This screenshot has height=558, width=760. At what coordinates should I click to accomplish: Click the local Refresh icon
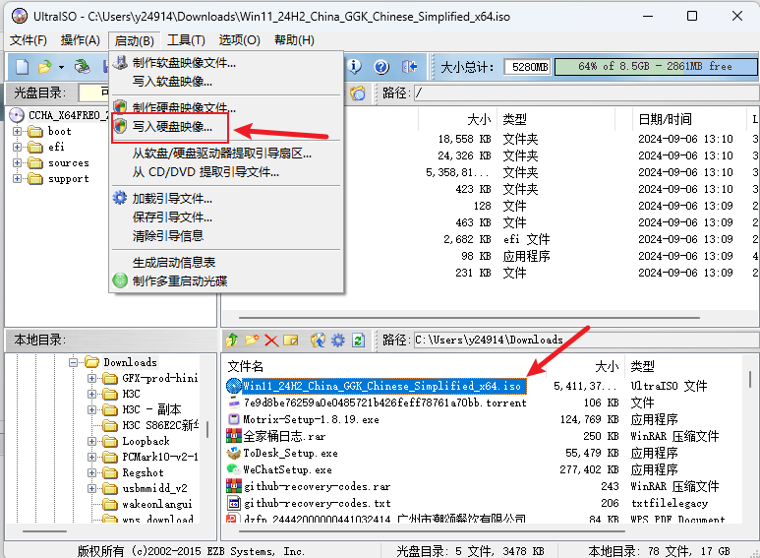[358, 341]
